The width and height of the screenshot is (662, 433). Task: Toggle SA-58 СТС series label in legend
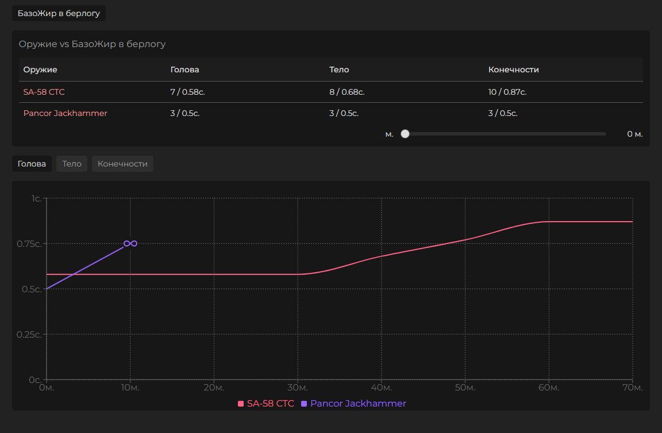pyautogui.click(x=270, y=404)
